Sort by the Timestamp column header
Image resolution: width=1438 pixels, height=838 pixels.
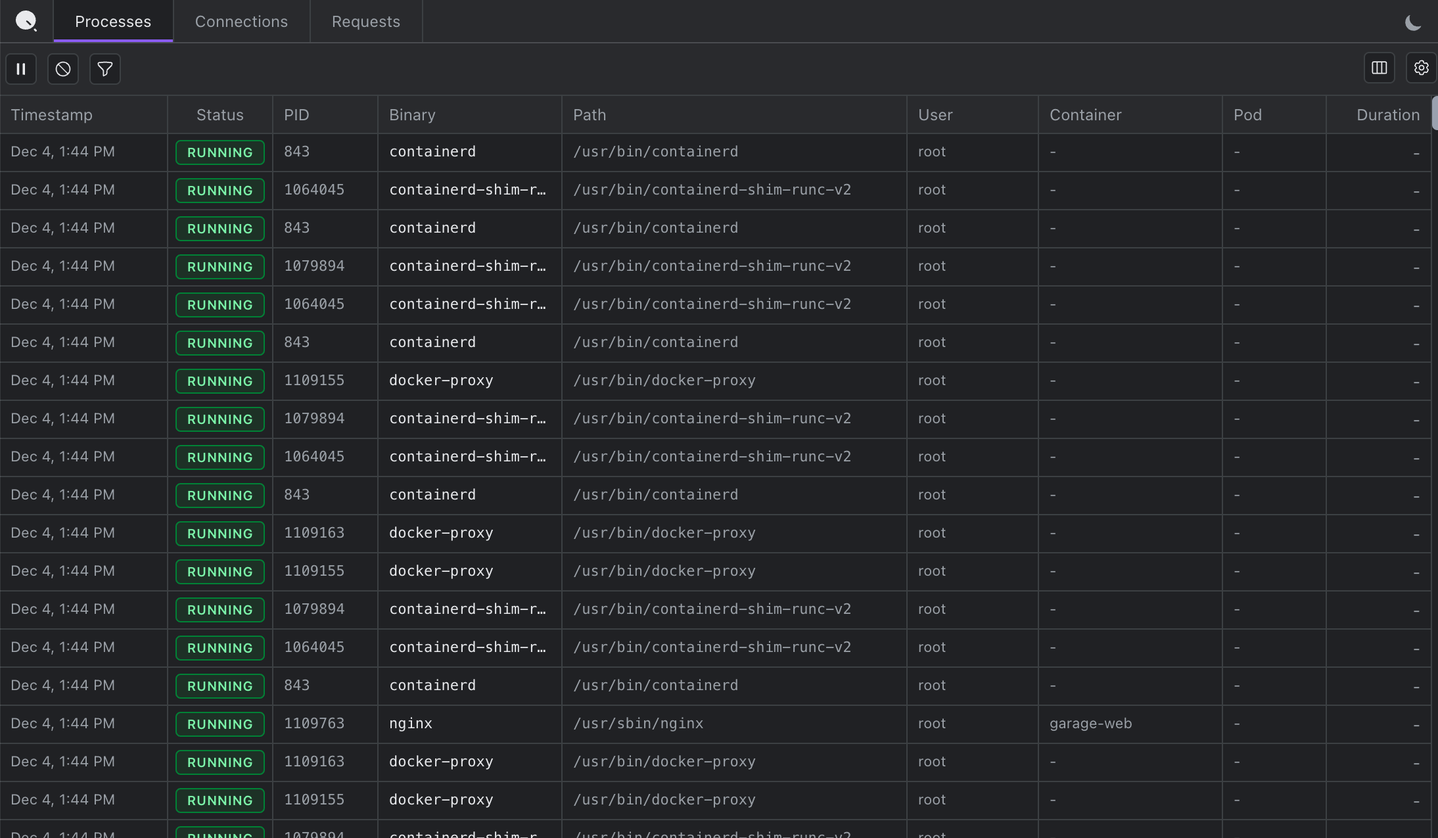tap(51, 115)
